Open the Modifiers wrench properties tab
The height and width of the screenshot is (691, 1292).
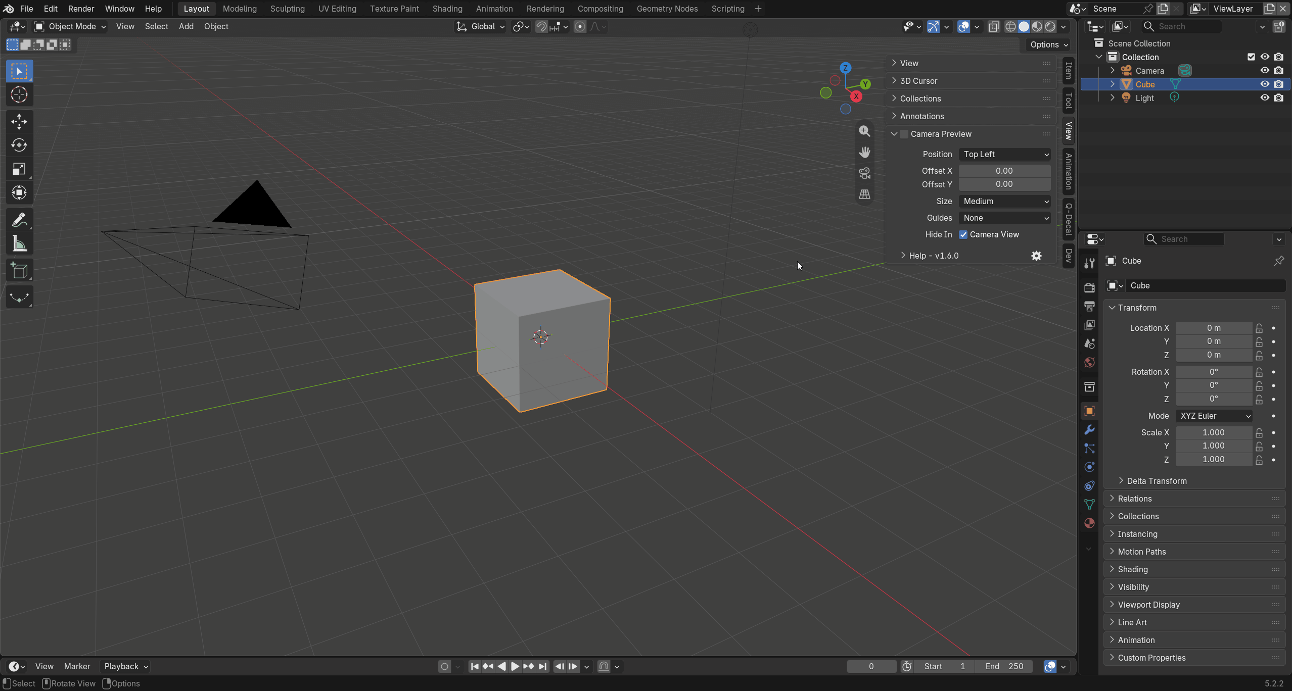pos(1089,429)
